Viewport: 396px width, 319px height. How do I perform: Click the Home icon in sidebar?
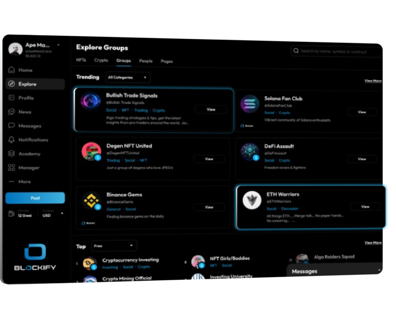[x=12, y=70]
